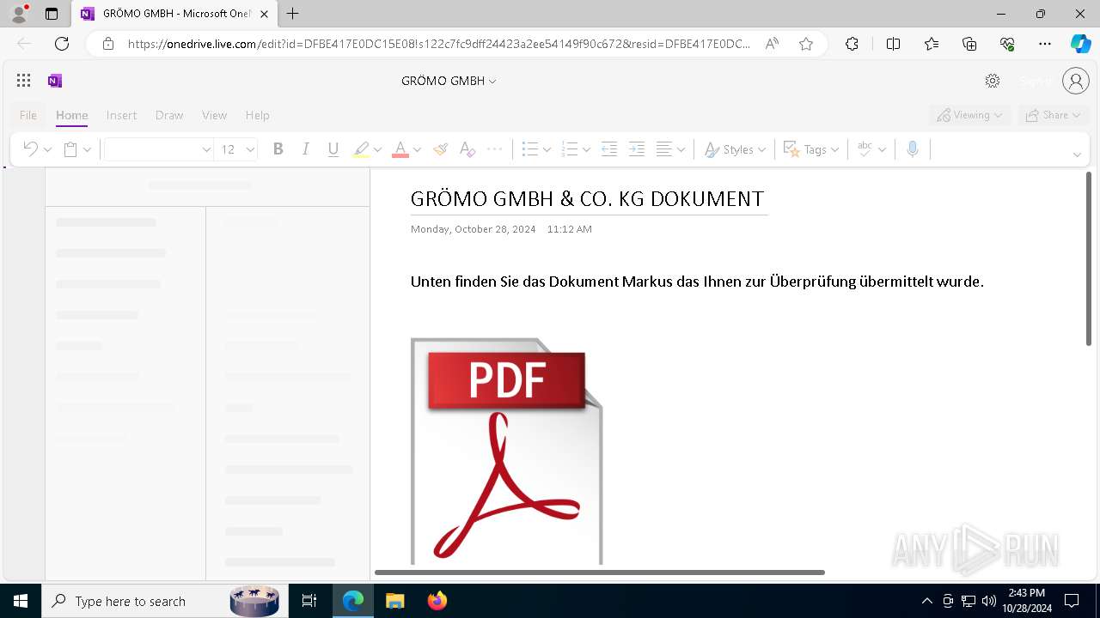Switch to the Home tab
The height and width of the screenshot is (618, 1100).
[x=72, y=115]
